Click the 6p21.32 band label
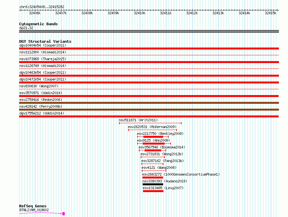The height and width of the screenshot is (217, 288). tap(26, 28)
